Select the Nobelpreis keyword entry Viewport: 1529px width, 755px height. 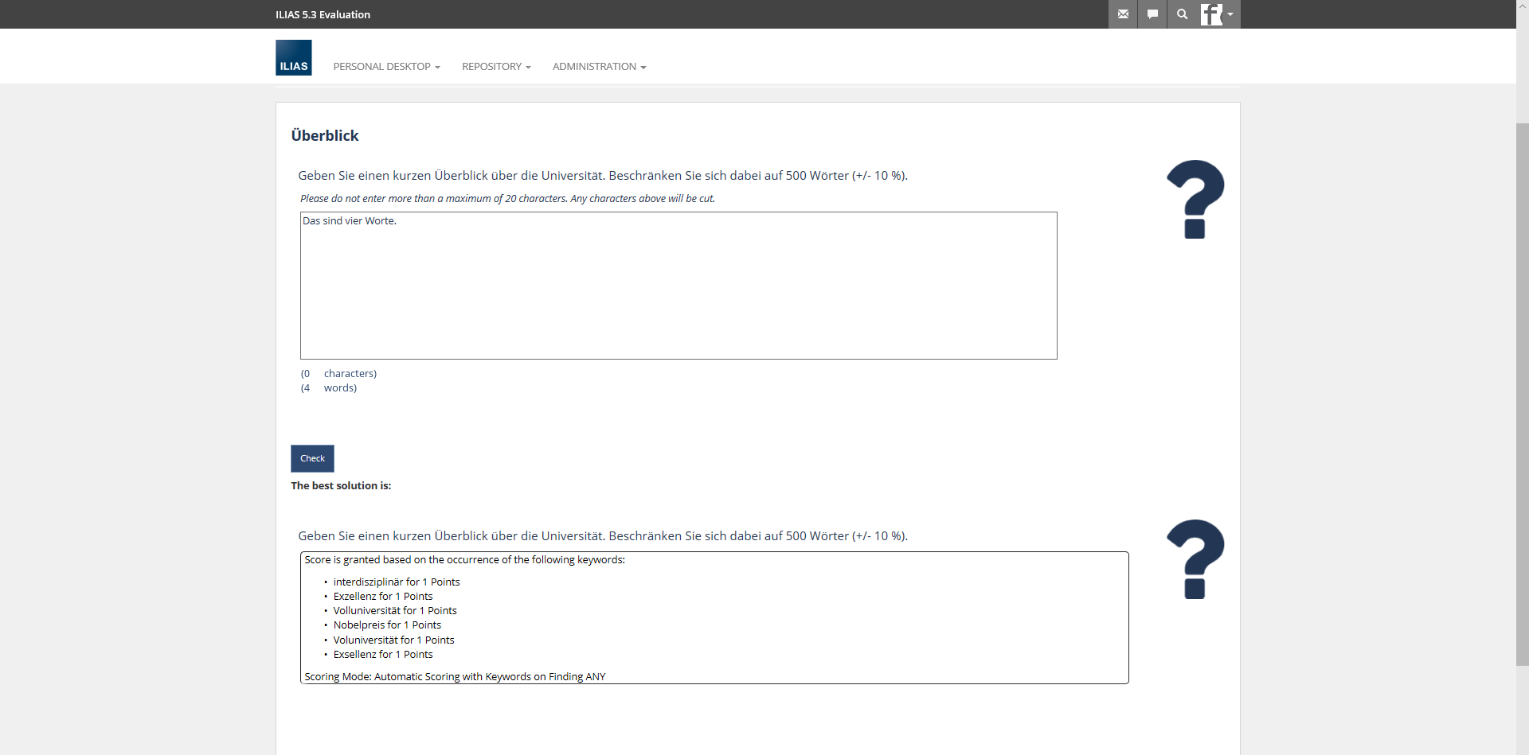pos(387,625)
